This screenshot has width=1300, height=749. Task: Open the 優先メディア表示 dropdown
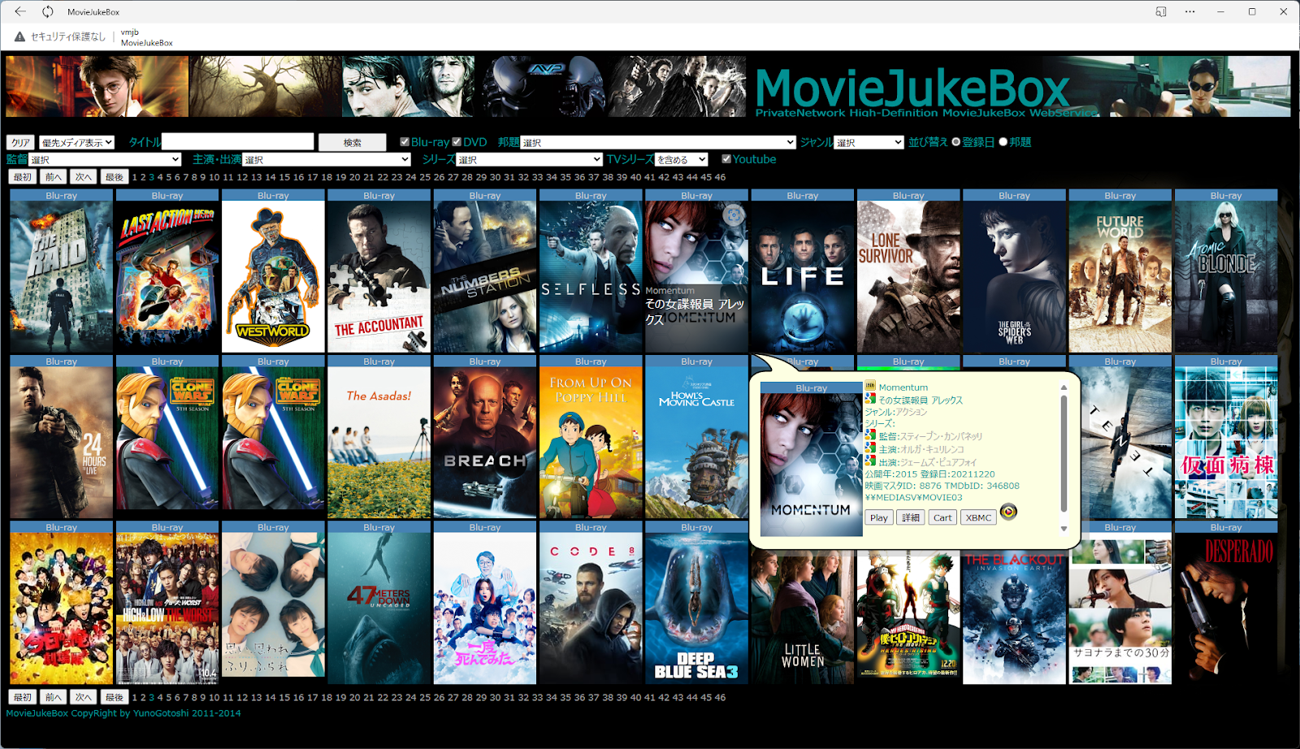pyautogui.click(x=77, y=142)
